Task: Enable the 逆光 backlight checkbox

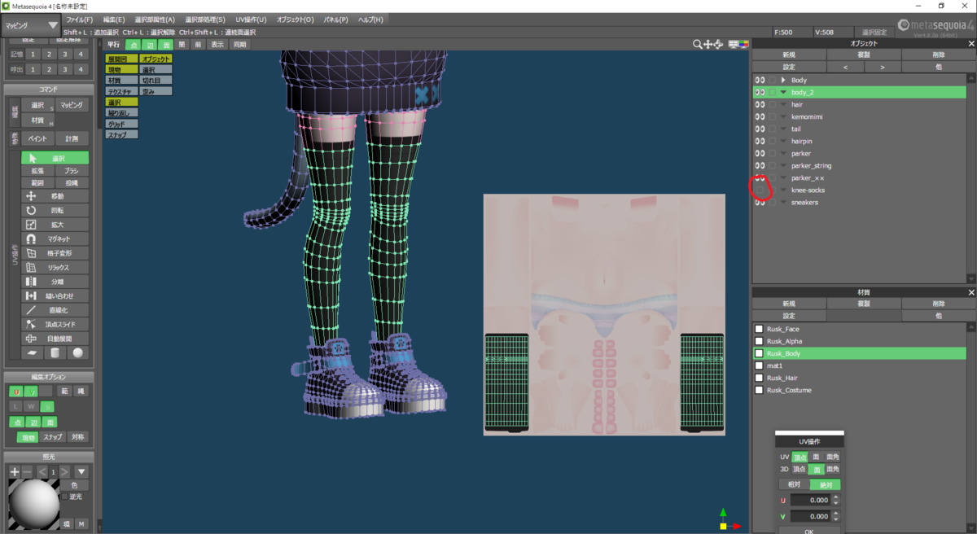Action: tap(65, 497)
